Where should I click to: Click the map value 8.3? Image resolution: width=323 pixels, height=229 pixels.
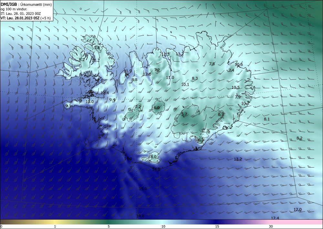195,78
